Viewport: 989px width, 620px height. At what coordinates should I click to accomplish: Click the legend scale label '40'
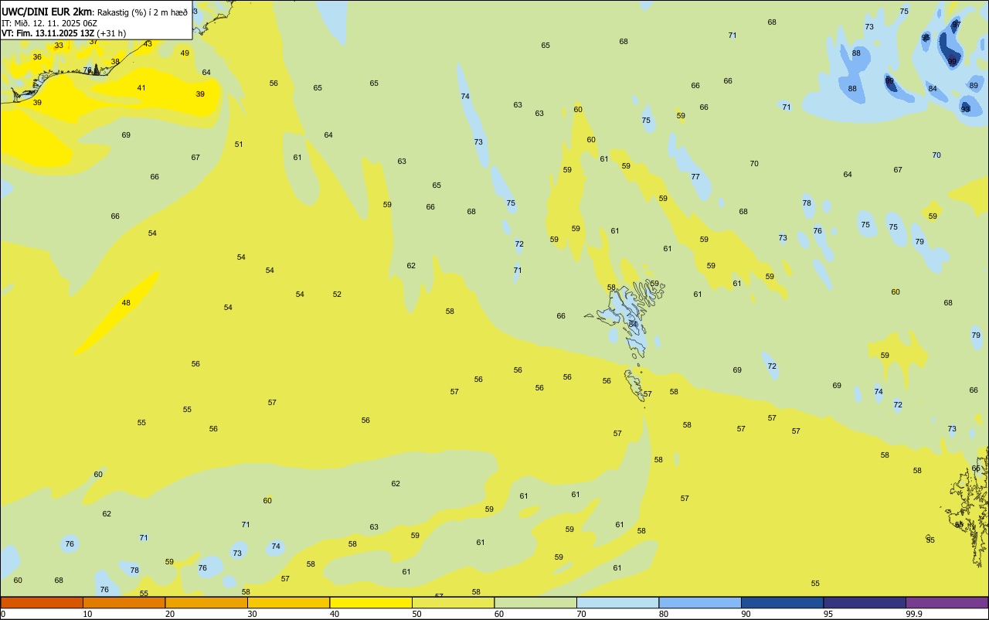[335, 614]
